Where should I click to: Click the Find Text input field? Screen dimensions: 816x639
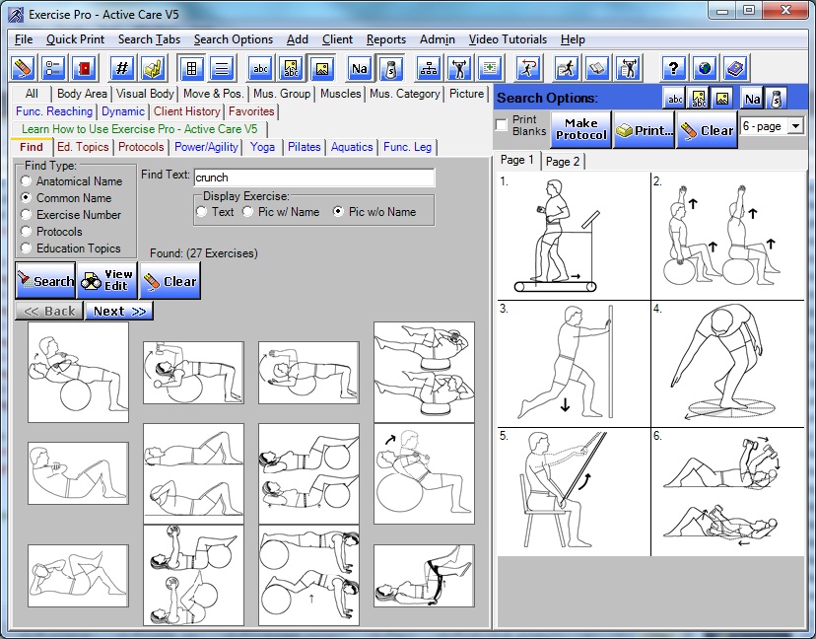tap(314, 177)
